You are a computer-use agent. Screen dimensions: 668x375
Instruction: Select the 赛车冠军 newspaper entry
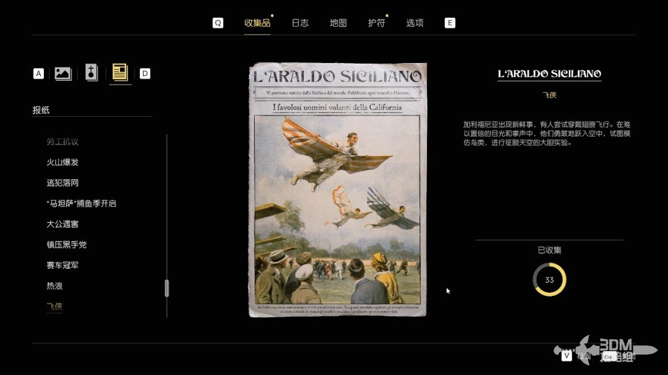tap(62, 265)
